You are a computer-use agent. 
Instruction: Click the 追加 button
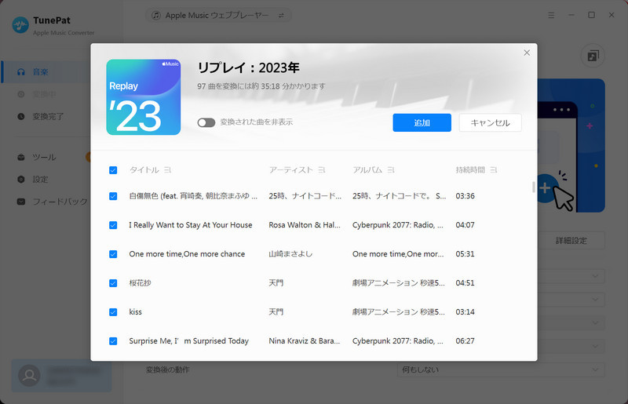click(422, 122)
